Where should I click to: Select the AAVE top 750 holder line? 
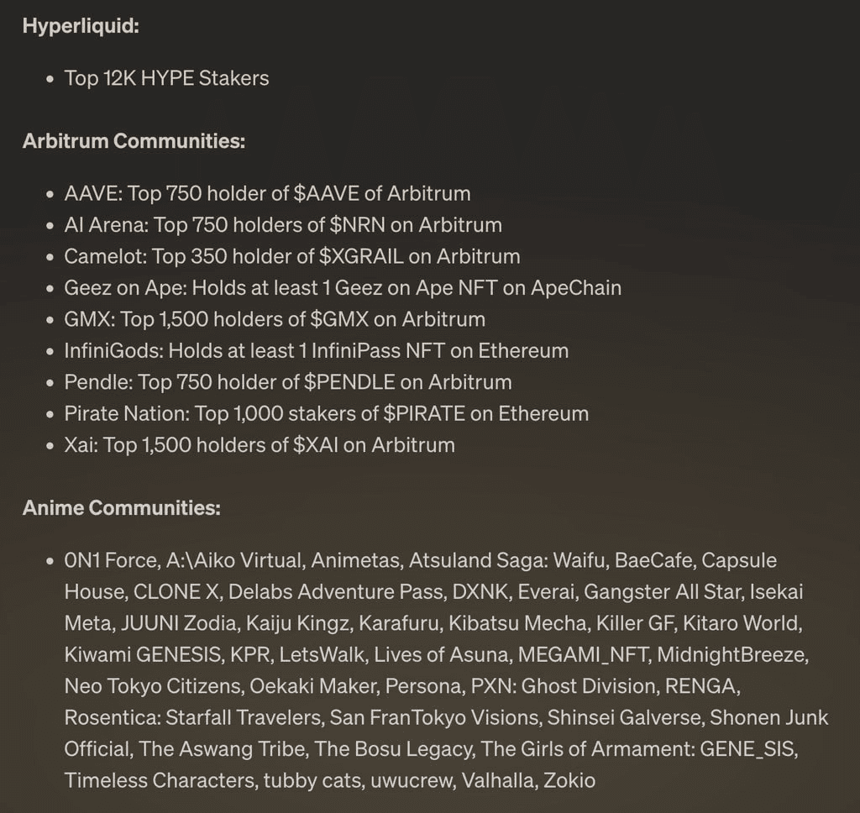pos(267,194)
